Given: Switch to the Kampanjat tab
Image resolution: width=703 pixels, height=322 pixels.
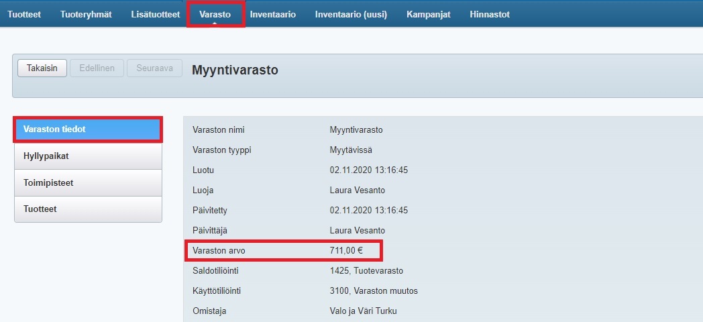Looking at the screenshot, I should pos(428,14).
